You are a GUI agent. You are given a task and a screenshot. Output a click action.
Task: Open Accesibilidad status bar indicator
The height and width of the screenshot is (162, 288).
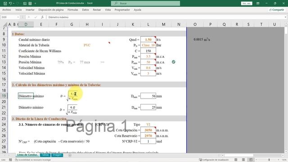click(x=33, y=160)
